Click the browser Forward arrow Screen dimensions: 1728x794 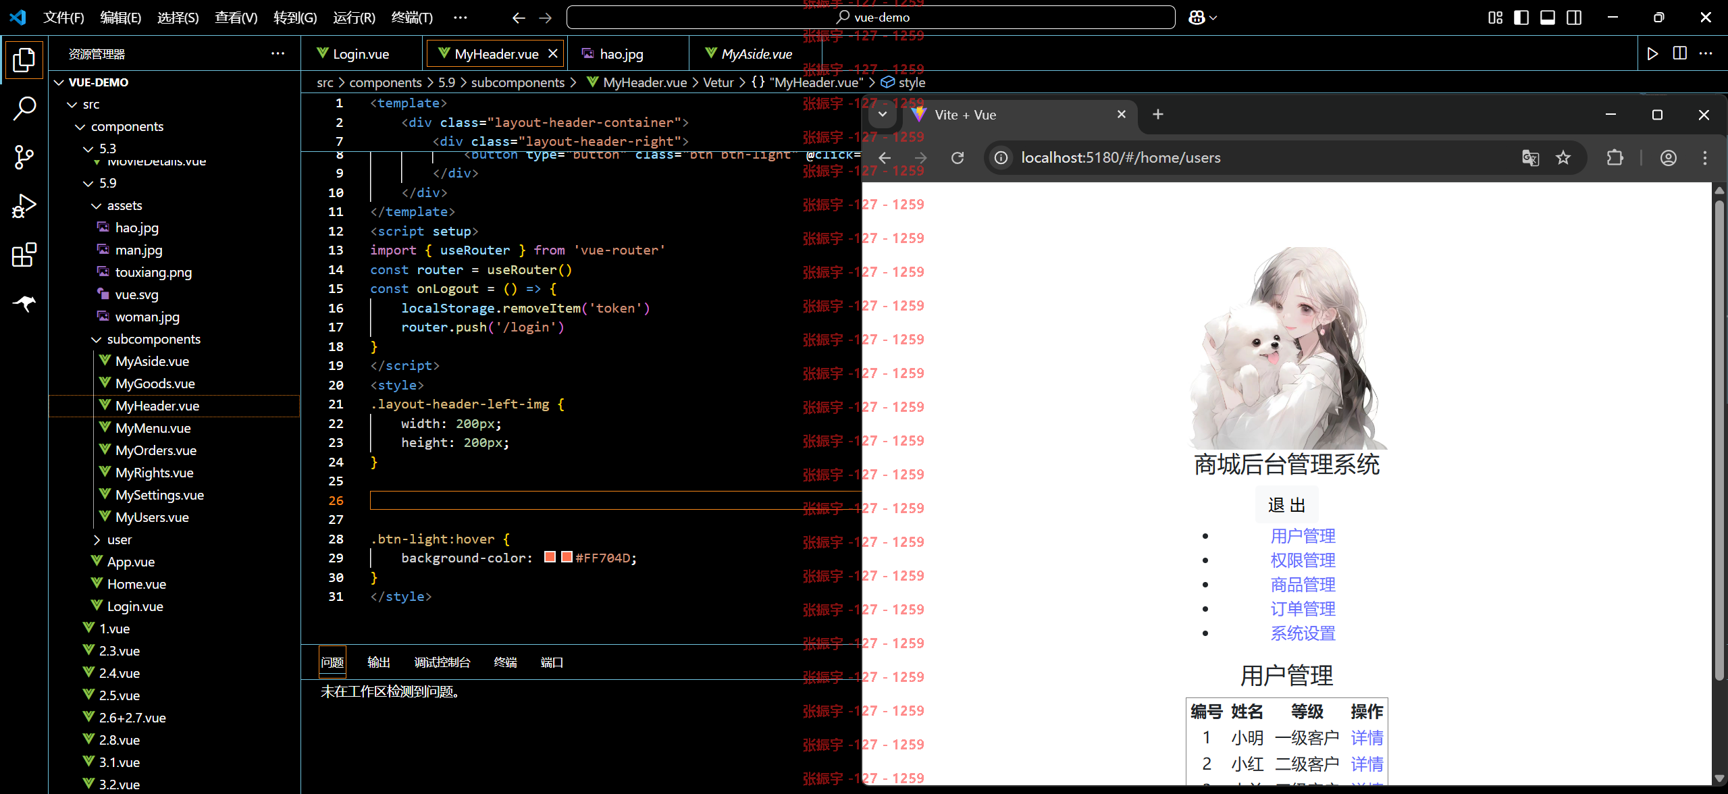click(x=920, y=158)
